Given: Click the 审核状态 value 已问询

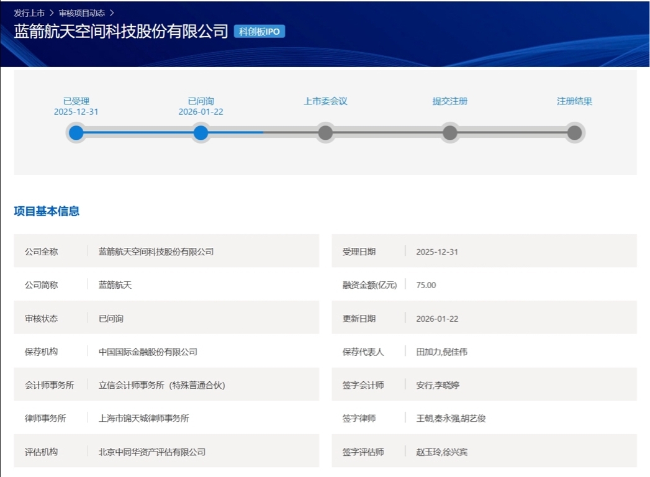Looking at the screenshot, I should pyautogui.click(x=111, y=319).
